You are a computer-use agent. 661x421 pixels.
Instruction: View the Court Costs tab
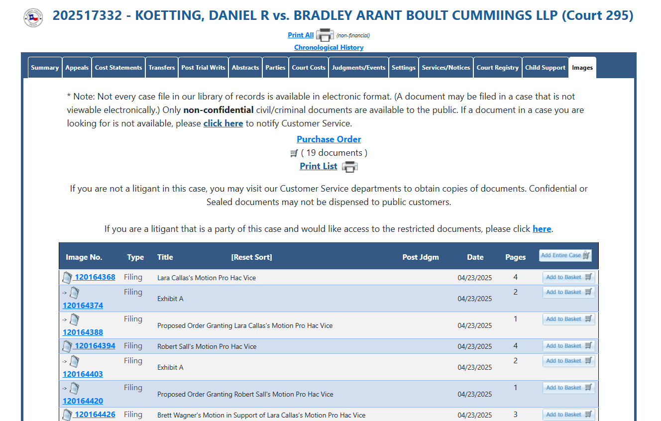[x=309, y=68]
